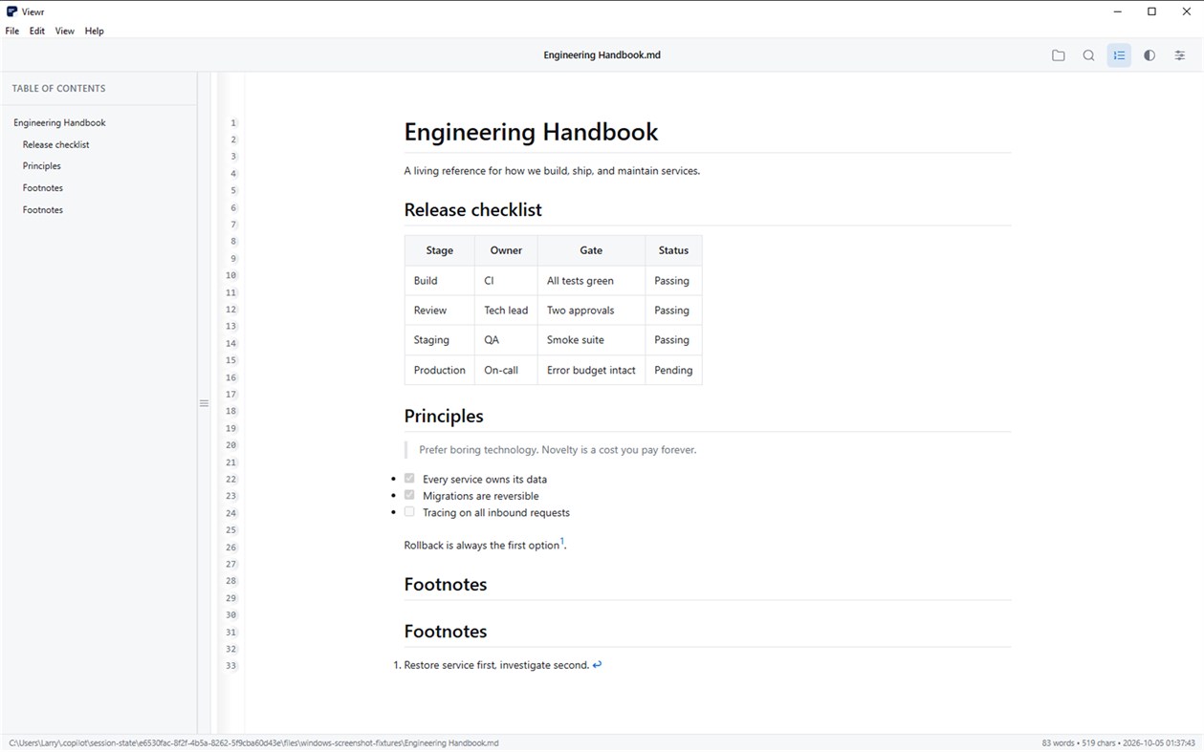Switch theme with the half-circle icon

pos(1149,55)
